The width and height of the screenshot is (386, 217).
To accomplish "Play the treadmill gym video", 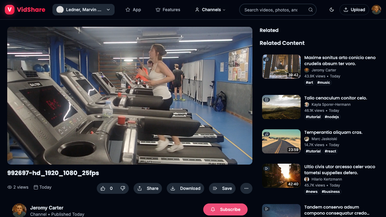I will [130, 96].
